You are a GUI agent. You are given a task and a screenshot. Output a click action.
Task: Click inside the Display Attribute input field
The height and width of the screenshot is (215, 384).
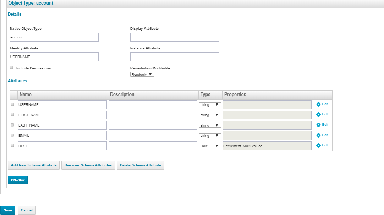(x=174, y=37)
